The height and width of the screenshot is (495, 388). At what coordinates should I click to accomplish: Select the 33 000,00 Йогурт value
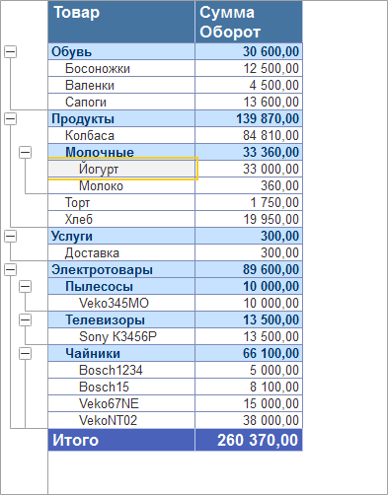[249, 169]
